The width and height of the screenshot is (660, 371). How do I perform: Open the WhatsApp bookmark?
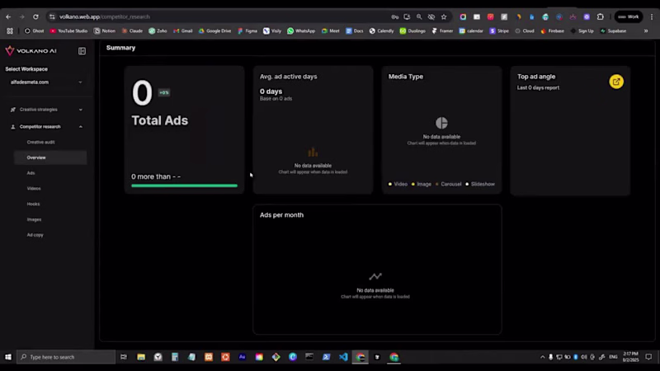(301, 31)
